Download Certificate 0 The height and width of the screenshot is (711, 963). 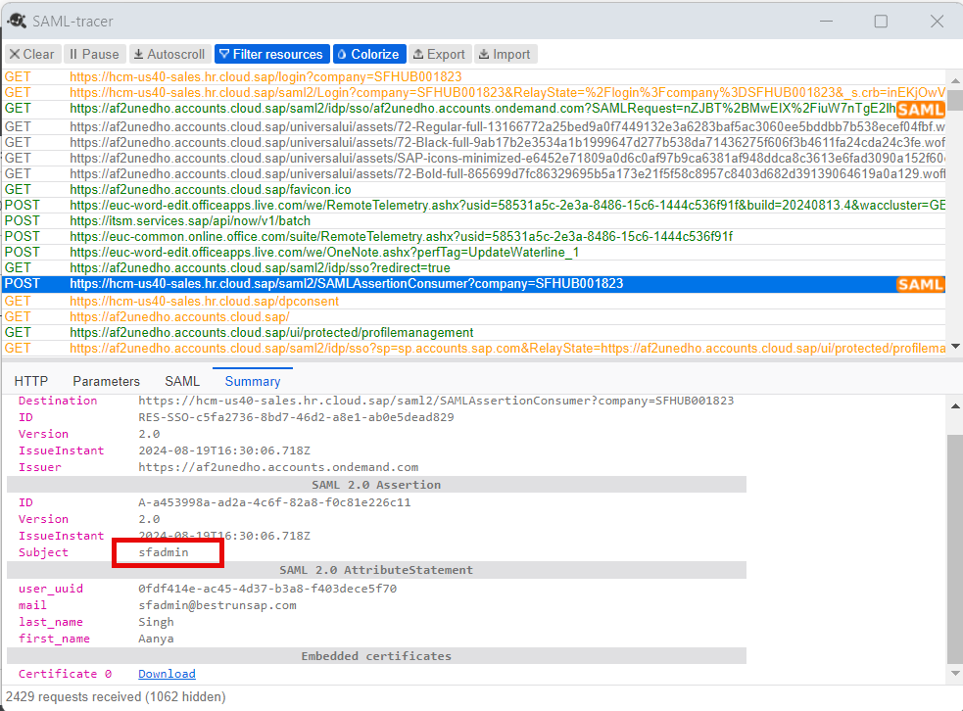167,674
